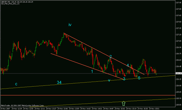Image resolution: width=182 pixels, height=110 pixels.
Task: Click the 225.55 price scale label
Action: [179, 105]
